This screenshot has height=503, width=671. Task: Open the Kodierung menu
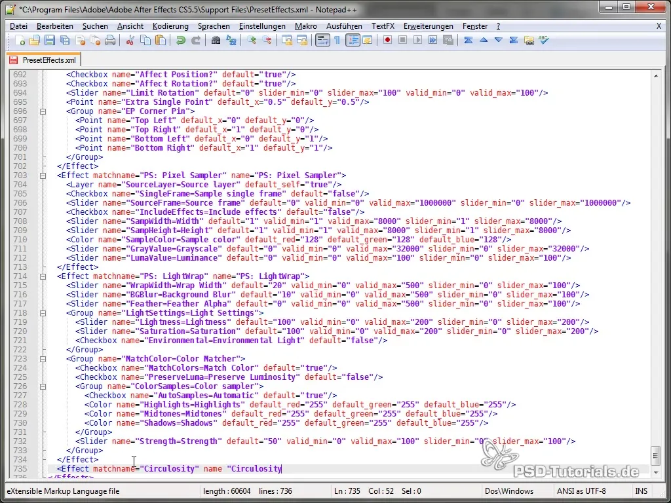[170, 26]
